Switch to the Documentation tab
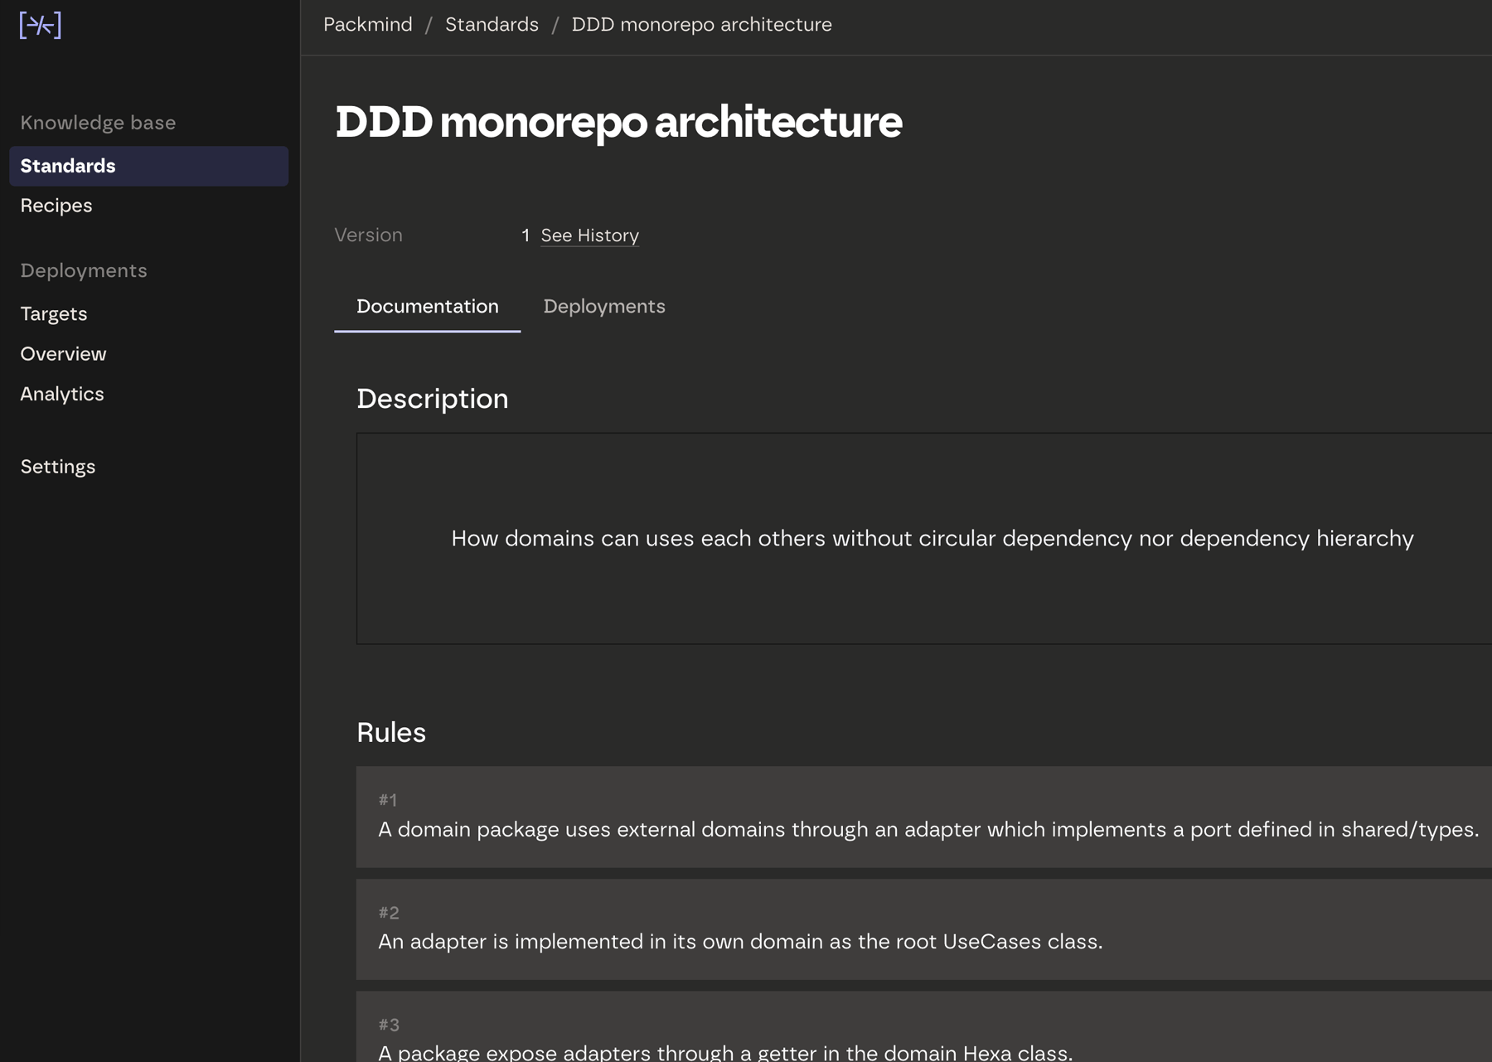 tap(428, 307)
